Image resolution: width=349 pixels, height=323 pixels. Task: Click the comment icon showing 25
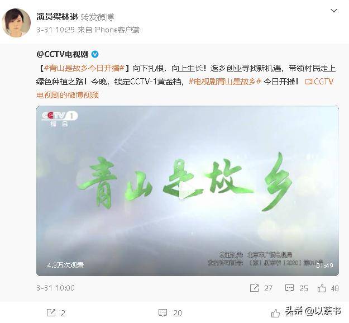[289, 288]
